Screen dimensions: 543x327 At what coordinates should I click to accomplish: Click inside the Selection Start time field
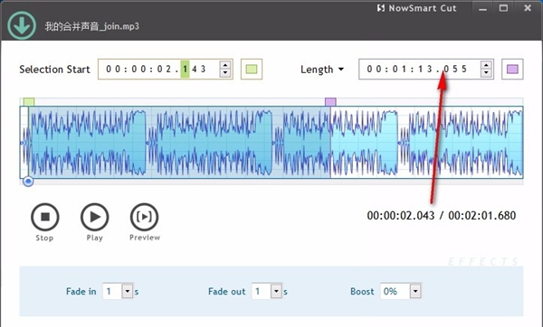(159, 70)
